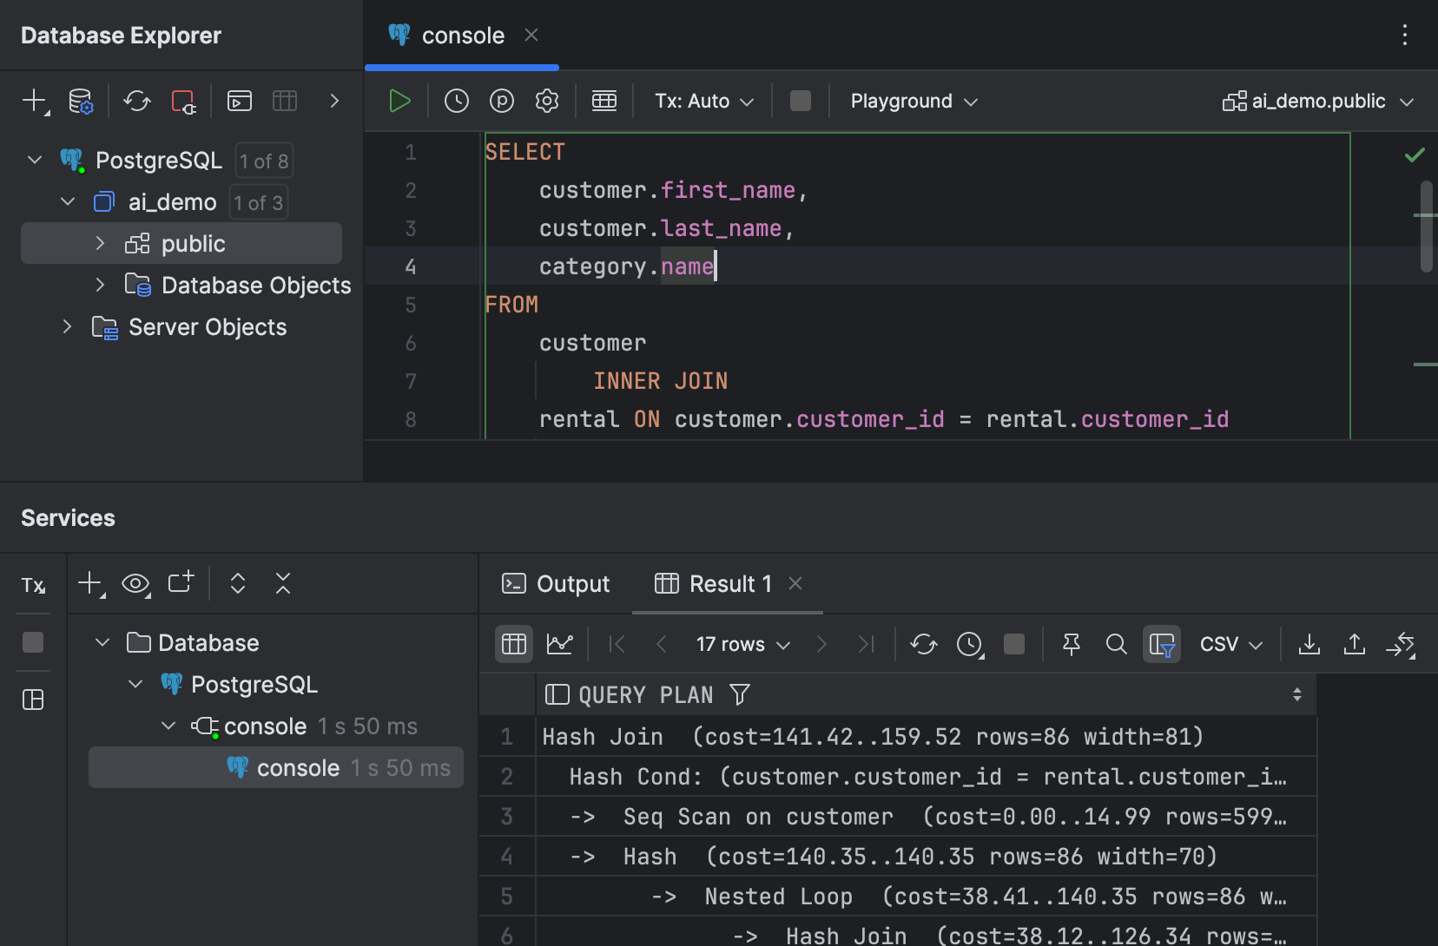Pin the Result 1 tab
This screenshot has width=1438, height=946.
tap(1071, 643)
